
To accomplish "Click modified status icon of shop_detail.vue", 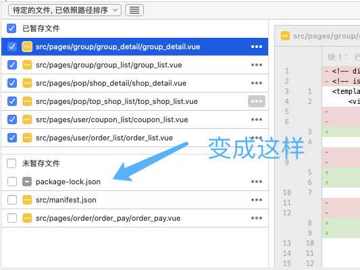I will point(27,83).
